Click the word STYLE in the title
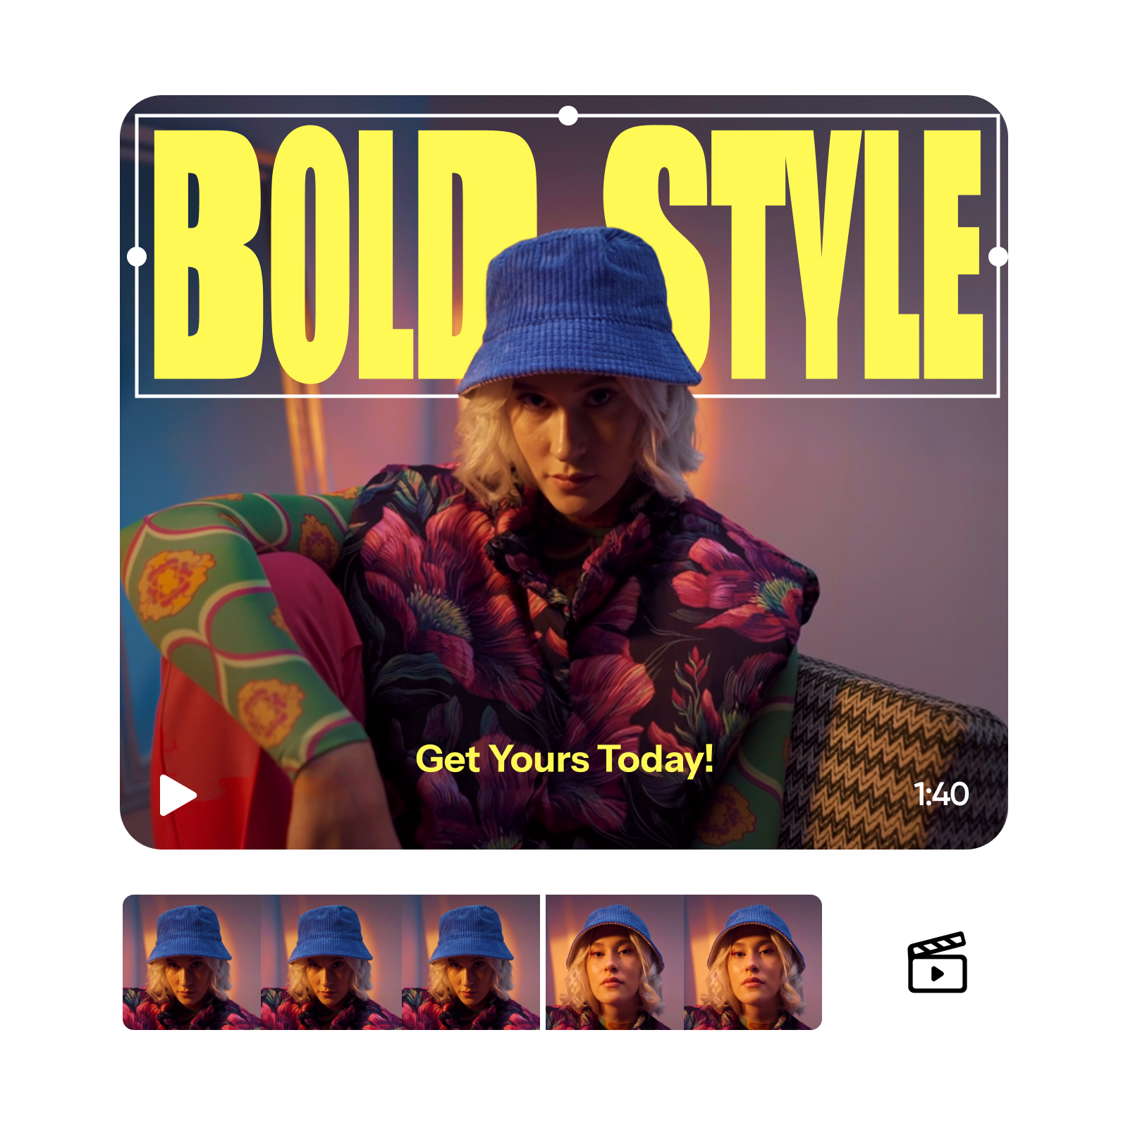This screenshot has width=1128, height=1128. (793, 254)
